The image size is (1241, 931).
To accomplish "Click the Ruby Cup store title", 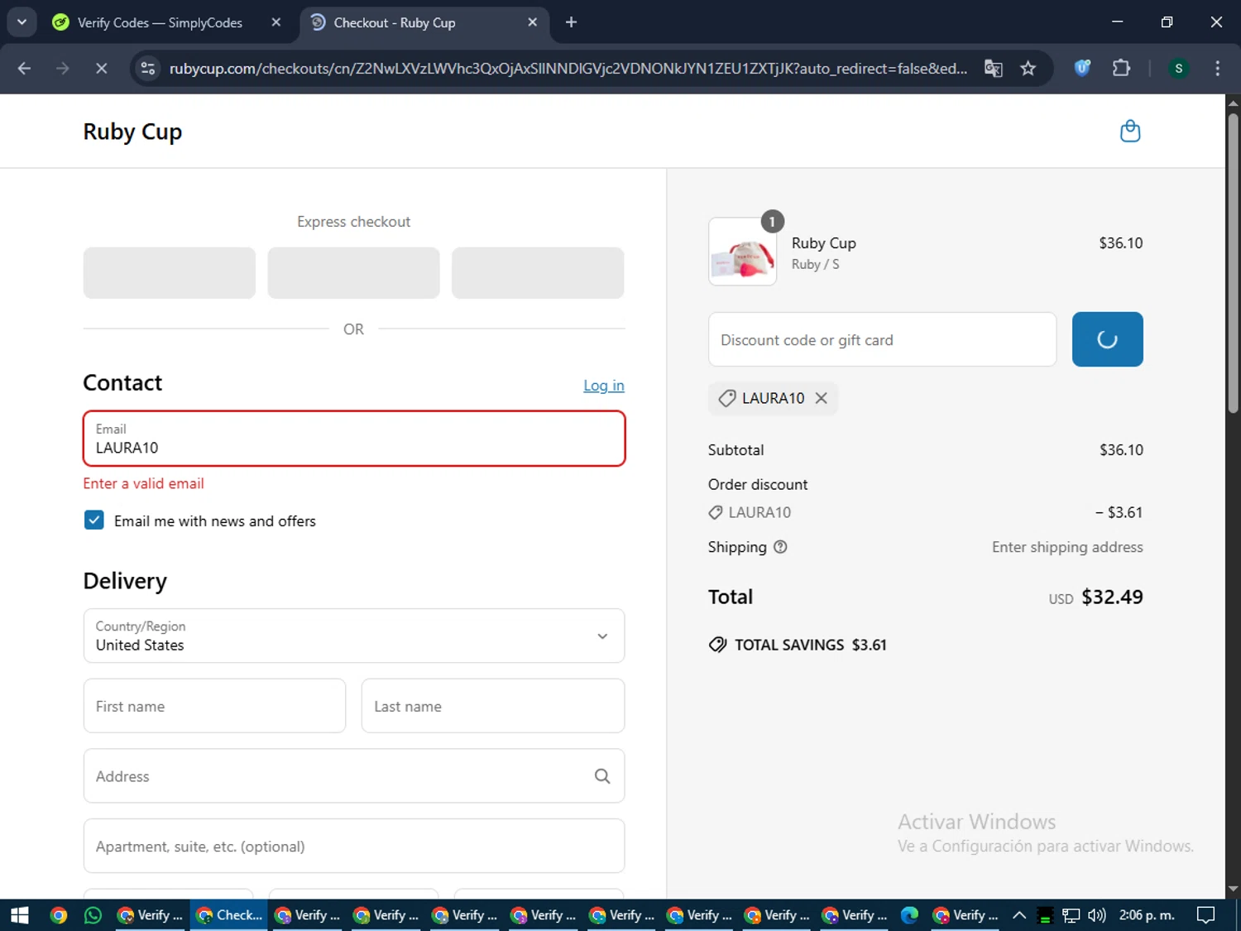I will pos(132,132).
